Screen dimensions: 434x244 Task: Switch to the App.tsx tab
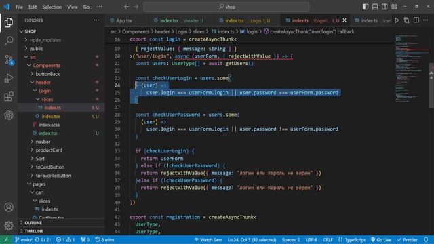(x=127, y=20)
